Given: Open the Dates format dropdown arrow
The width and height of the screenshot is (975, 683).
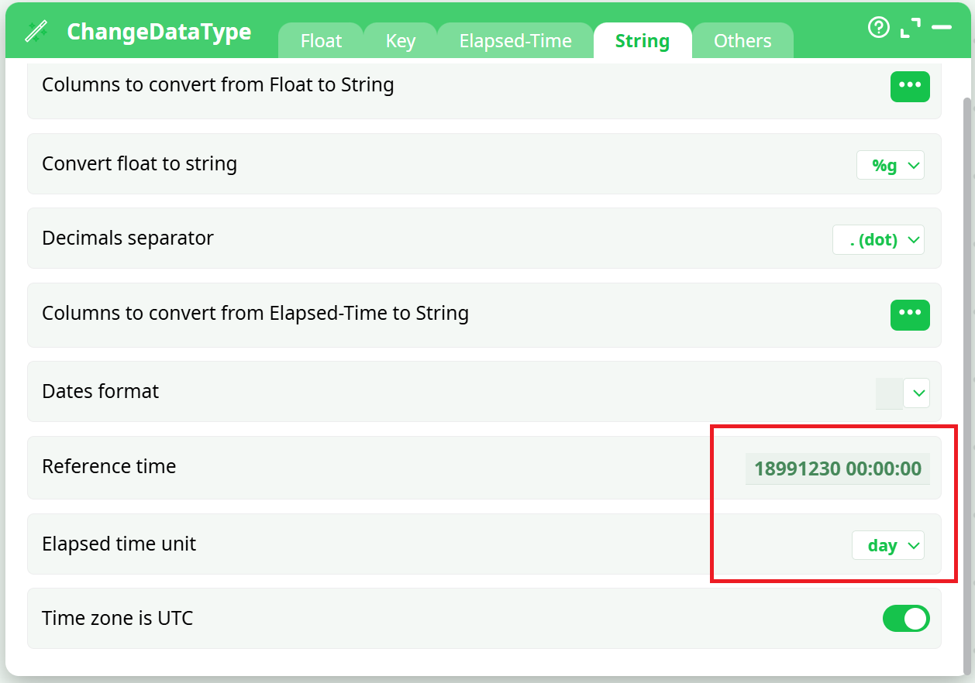Looking at the screenshot, I should point(918,393).
